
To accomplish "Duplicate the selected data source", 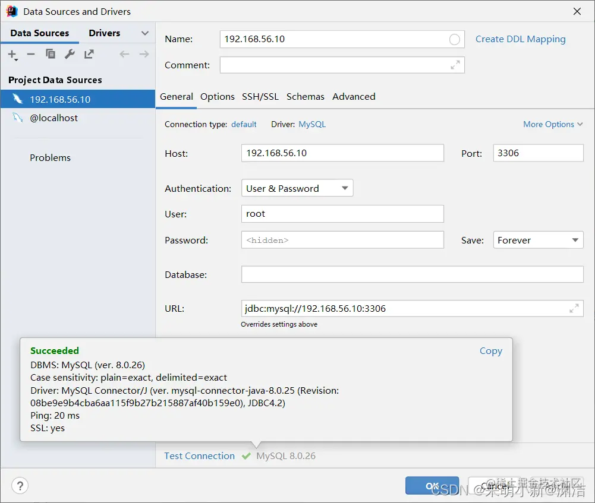I will (x=51, y=54).
